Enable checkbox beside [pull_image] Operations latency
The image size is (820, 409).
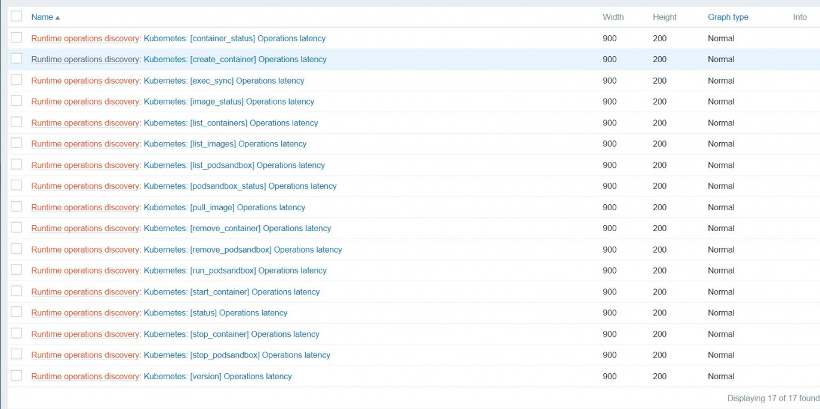[17, 207]
